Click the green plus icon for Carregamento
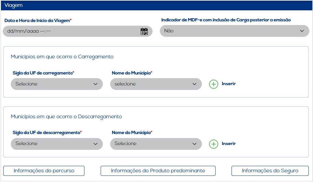The width and height of the screenshot is (313, 182). point(213,84)
